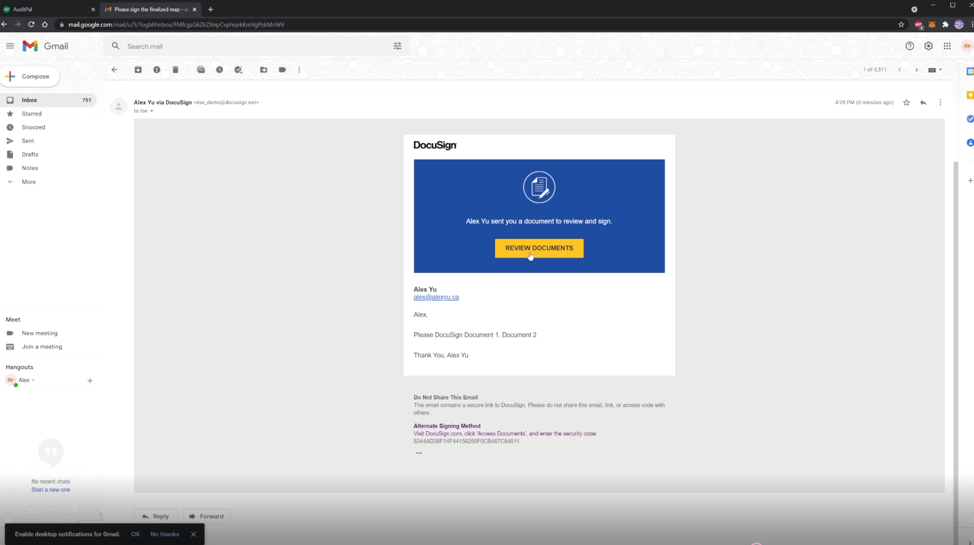Toggle the main menu hamburger icon
974x545 pixels.
10,46
